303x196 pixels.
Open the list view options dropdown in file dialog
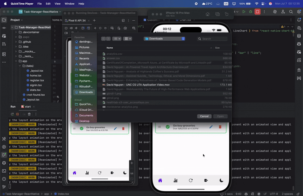point(117,39)
